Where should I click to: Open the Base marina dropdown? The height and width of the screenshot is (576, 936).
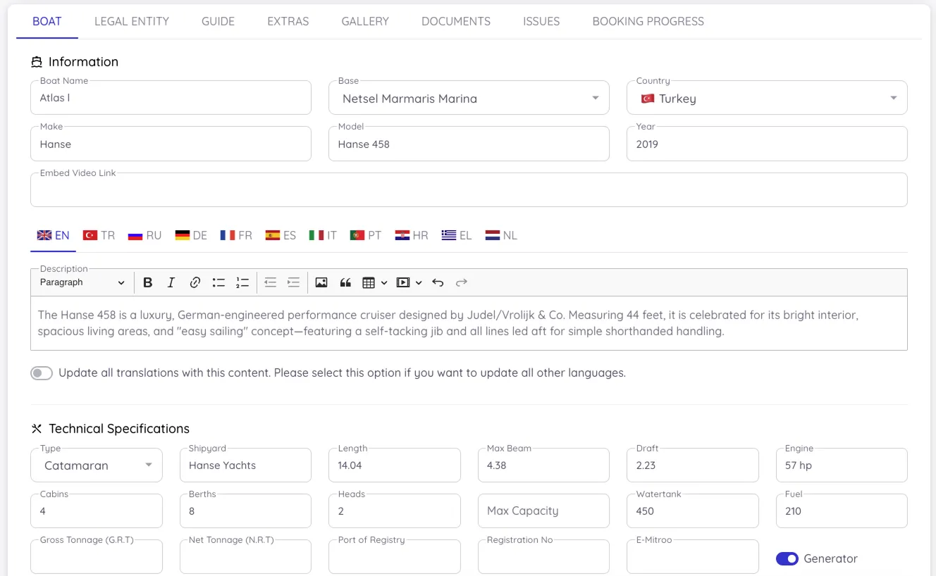(x=469, y=98)
